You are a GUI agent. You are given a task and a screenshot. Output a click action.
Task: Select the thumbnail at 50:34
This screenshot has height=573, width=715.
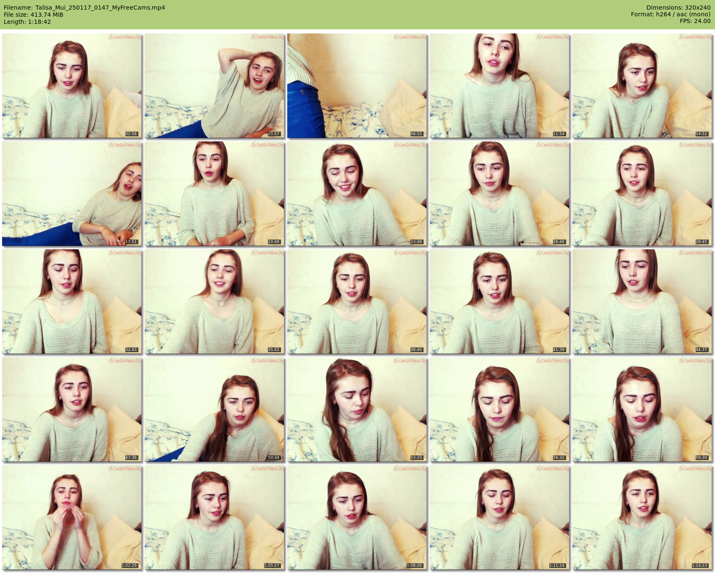coord(214,409)
